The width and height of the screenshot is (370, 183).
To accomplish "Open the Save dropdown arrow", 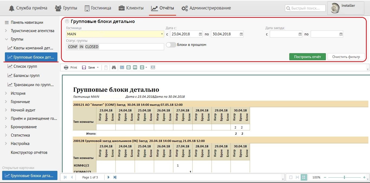I will 98,67.
